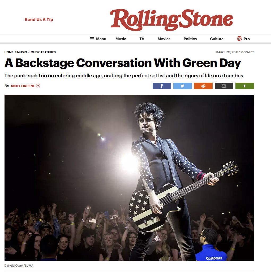
Task: Email this article via envelope icon
Action: (x=224, y=86)
